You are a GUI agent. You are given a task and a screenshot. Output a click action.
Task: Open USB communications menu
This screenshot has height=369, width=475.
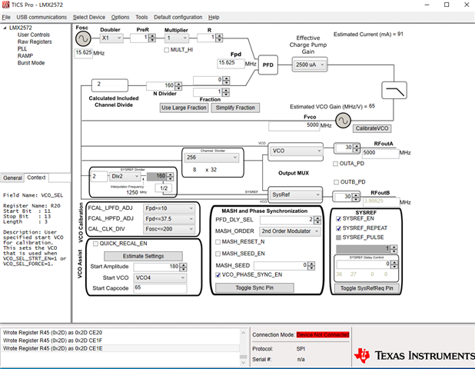tap(42, 17)
